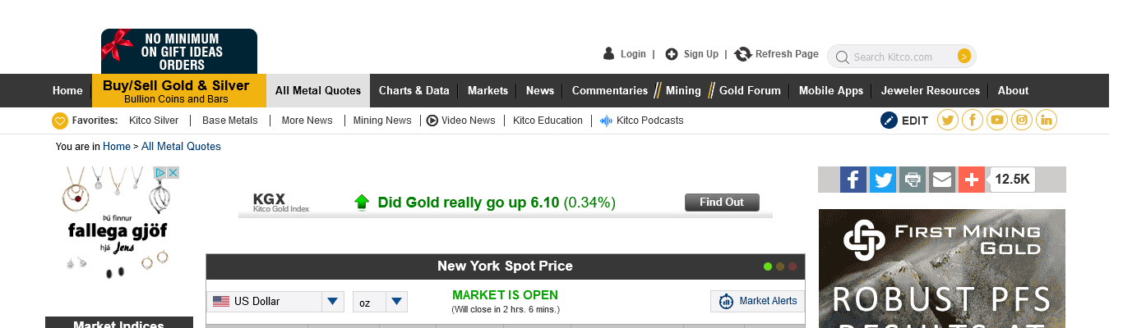Open more share options plus button

coord(972,180)
